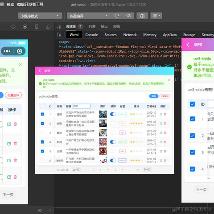Viewport: 214px width, 214px height.
Task: Click edit icon for row 1 in center table
Action: coord(161,114)
